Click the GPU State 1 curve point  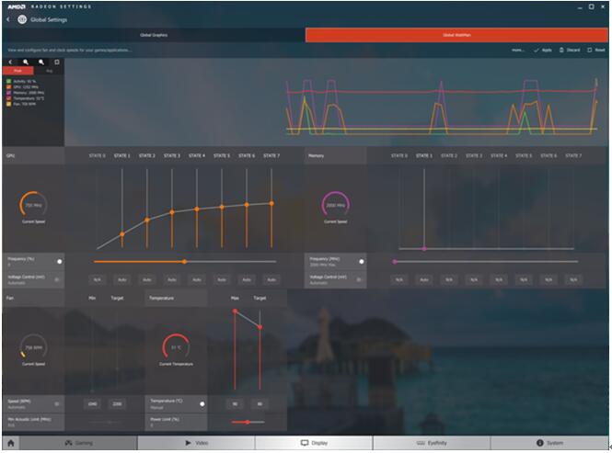pyautogui.click(x=122, y=234)
